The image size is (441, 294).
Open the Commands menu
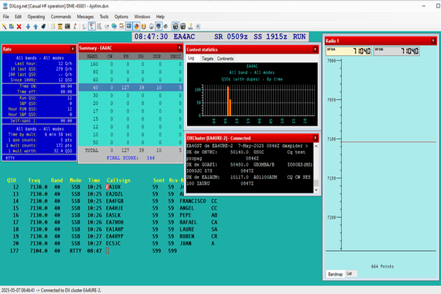61,17
